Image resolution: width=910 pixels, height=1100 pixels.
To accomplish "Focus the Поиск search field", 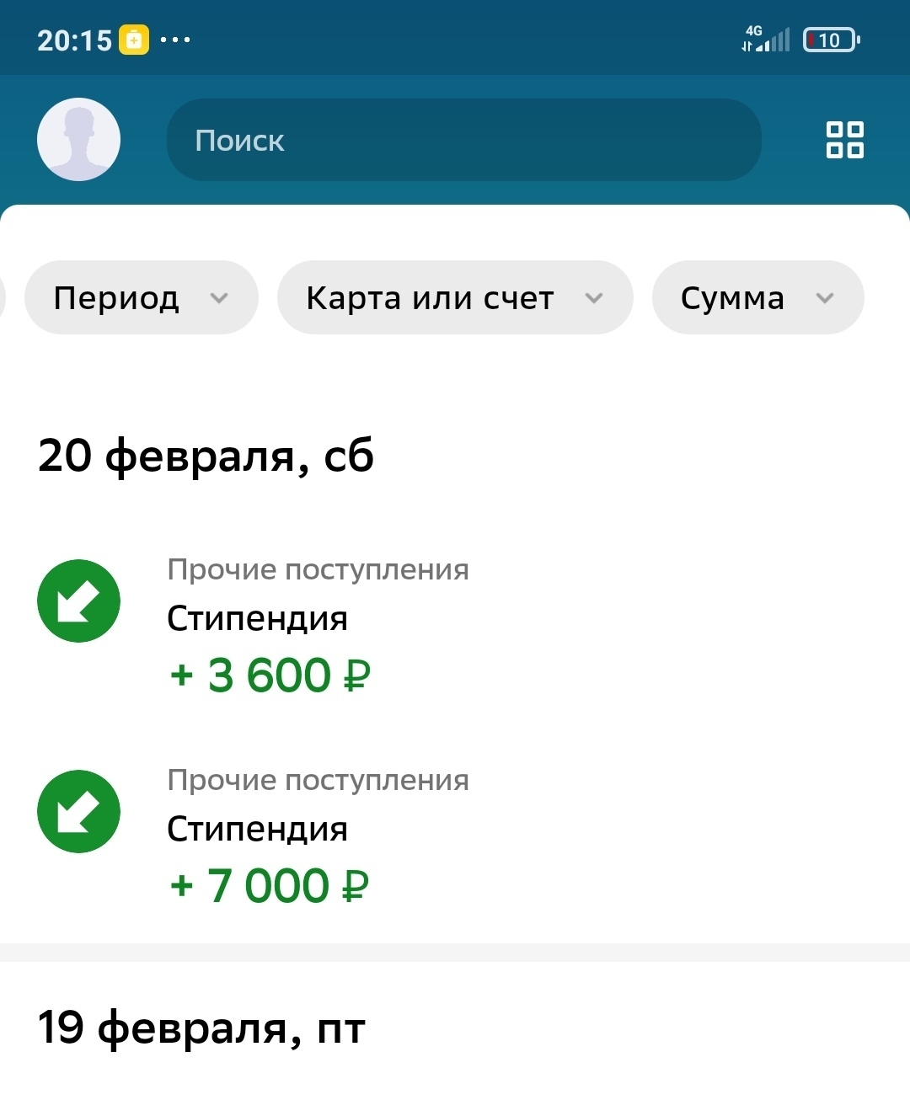I will pyautogui.click(x=463, y=140).
